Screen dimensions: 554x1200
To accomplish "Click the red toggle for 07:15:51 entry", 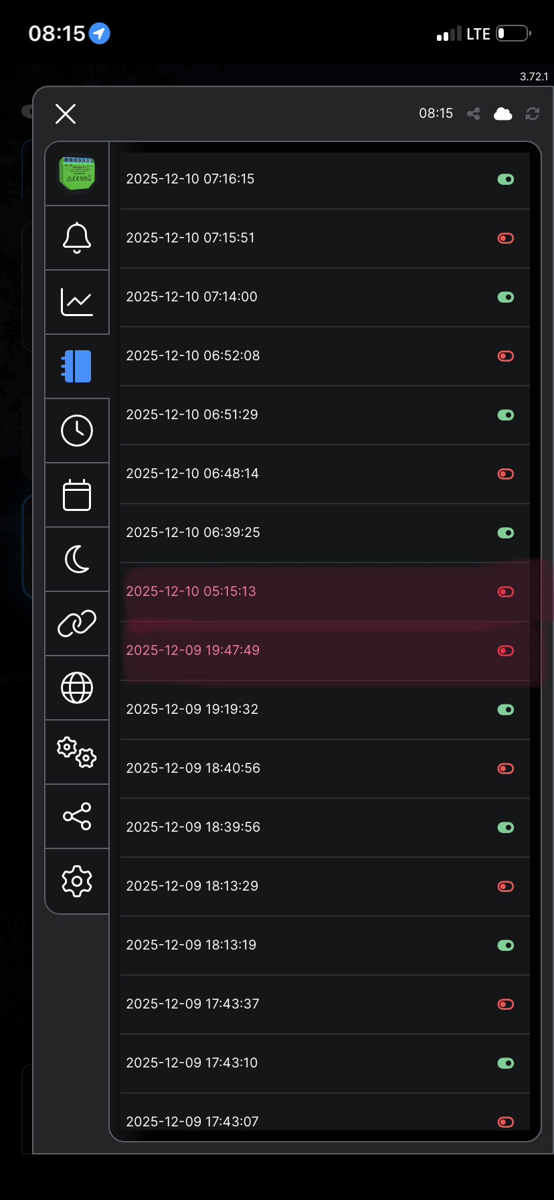I will [506, 238].
